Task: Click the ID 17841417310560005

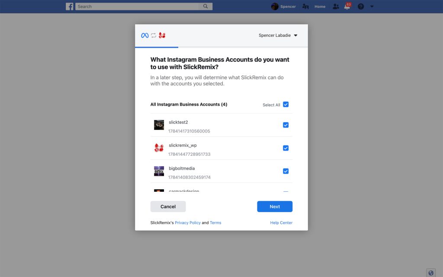Action: tap(189, 131)
